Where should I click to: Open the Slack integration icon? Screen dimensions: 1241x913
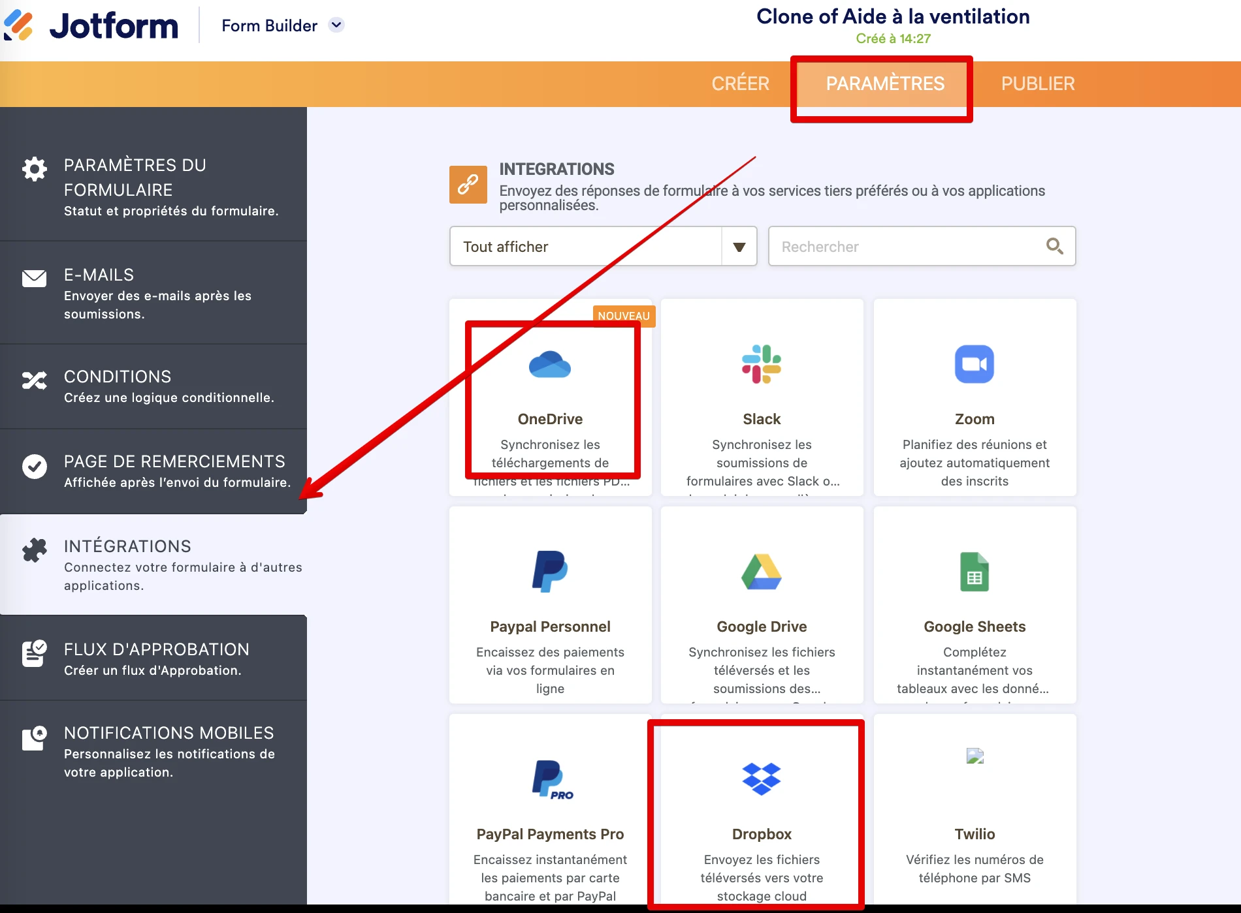point(762,364)
